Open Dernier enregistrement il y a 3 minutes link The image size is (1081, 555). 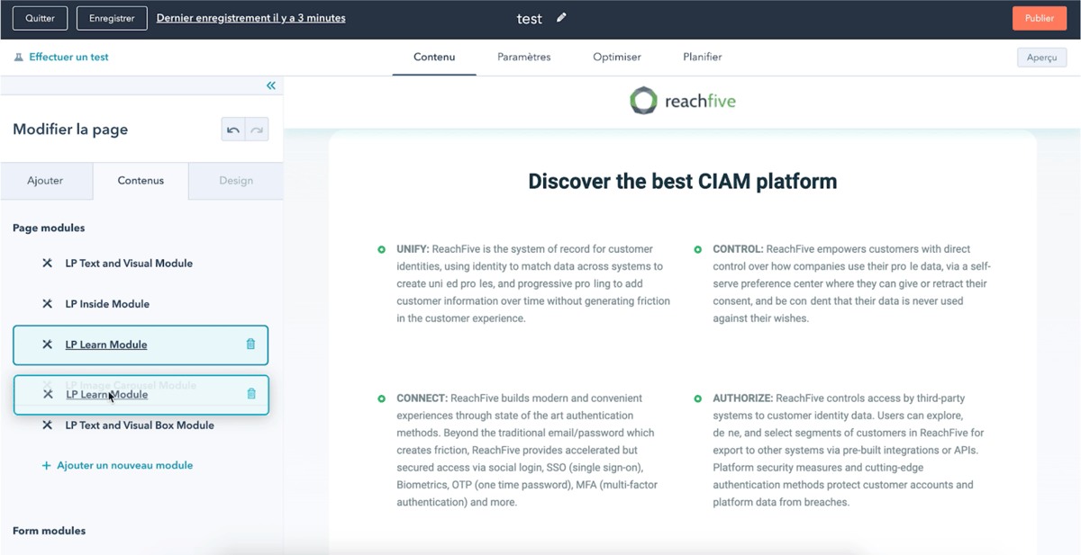point(250,18)
